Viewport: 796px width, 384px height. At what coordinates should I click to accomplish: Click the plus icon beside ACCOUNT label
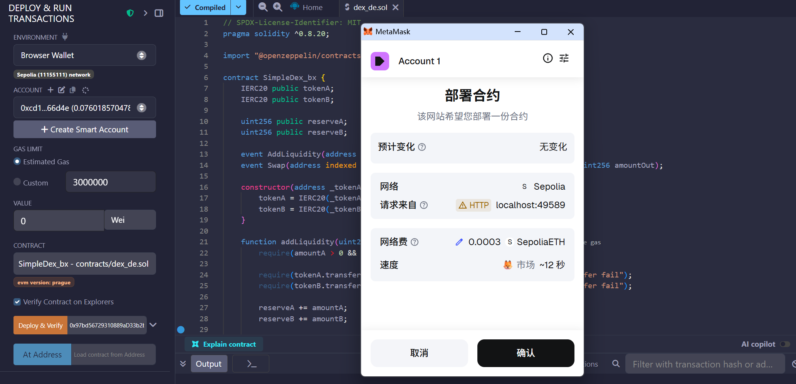(x=50, y=90)
